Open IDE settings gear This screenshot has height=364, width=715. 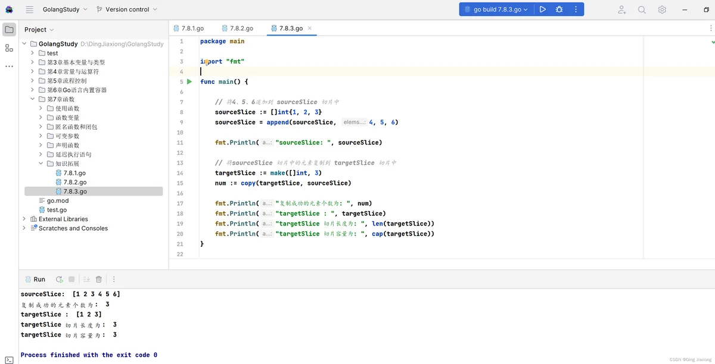click(x=662, y=10)
